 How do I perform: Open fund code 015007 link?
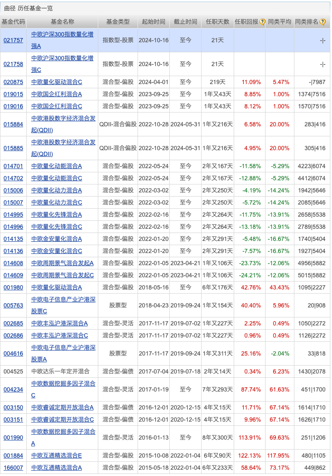click(13, 202)
